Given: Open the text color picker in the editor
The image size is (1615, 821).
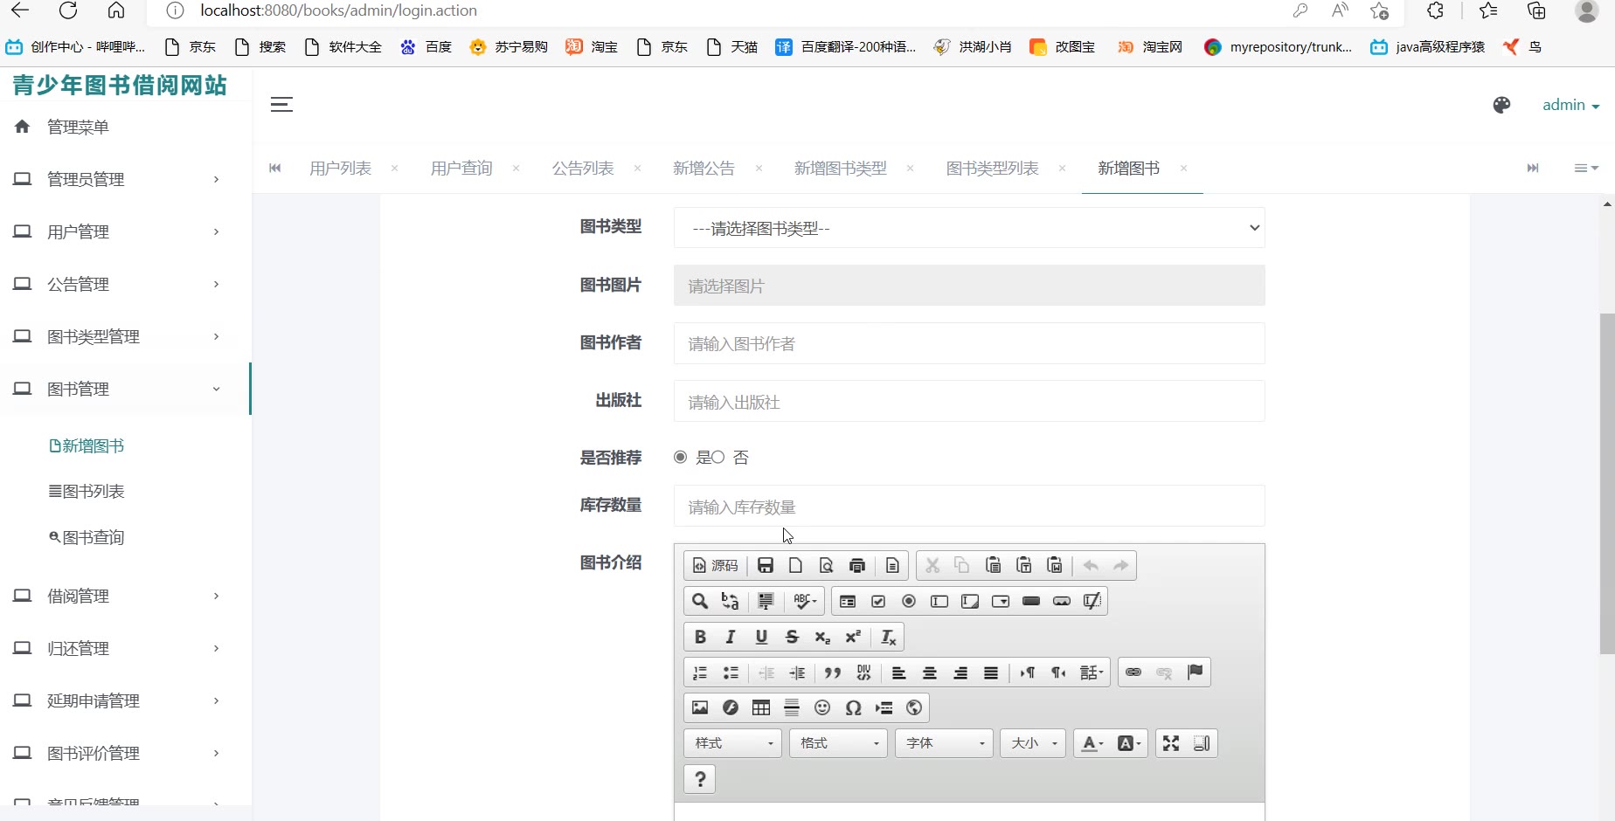Looking at the screenshot, I should pos(1092,743).
